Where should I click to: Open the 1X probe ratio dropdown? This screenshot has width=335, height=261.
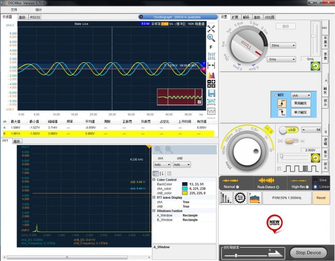pyautogui.click(x=311, y=130)
